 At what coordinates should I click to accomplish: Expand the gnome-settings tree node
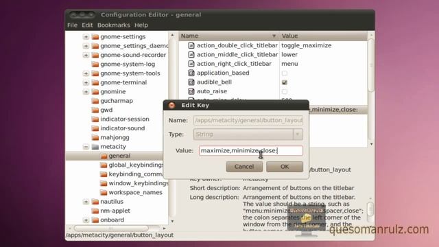pos(86,36)
